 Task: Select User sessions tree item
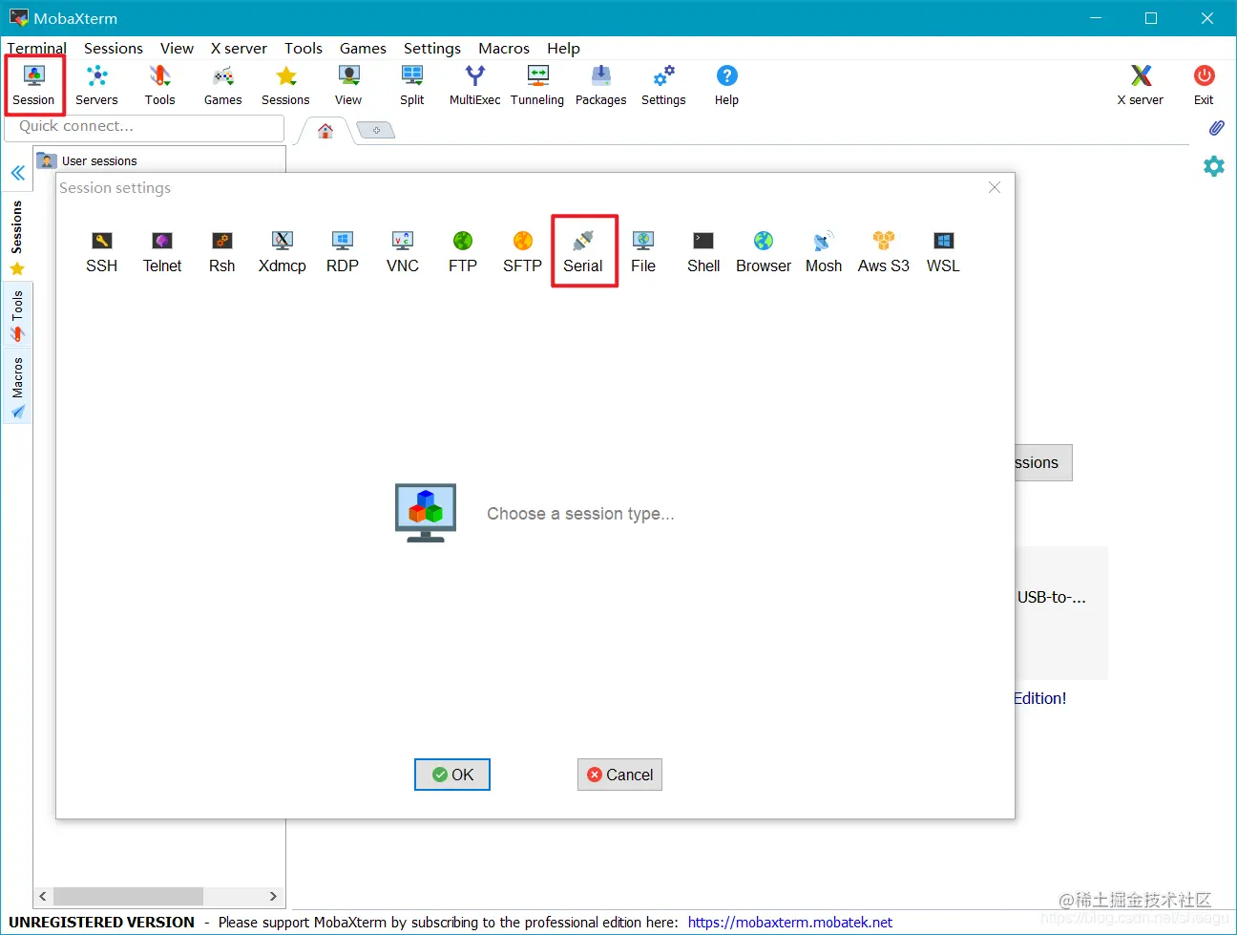coord(99,161)
